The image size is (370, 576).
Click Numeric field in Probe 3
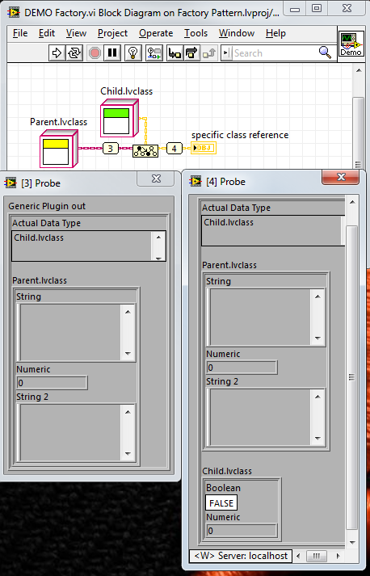click(x=52, y=383)
